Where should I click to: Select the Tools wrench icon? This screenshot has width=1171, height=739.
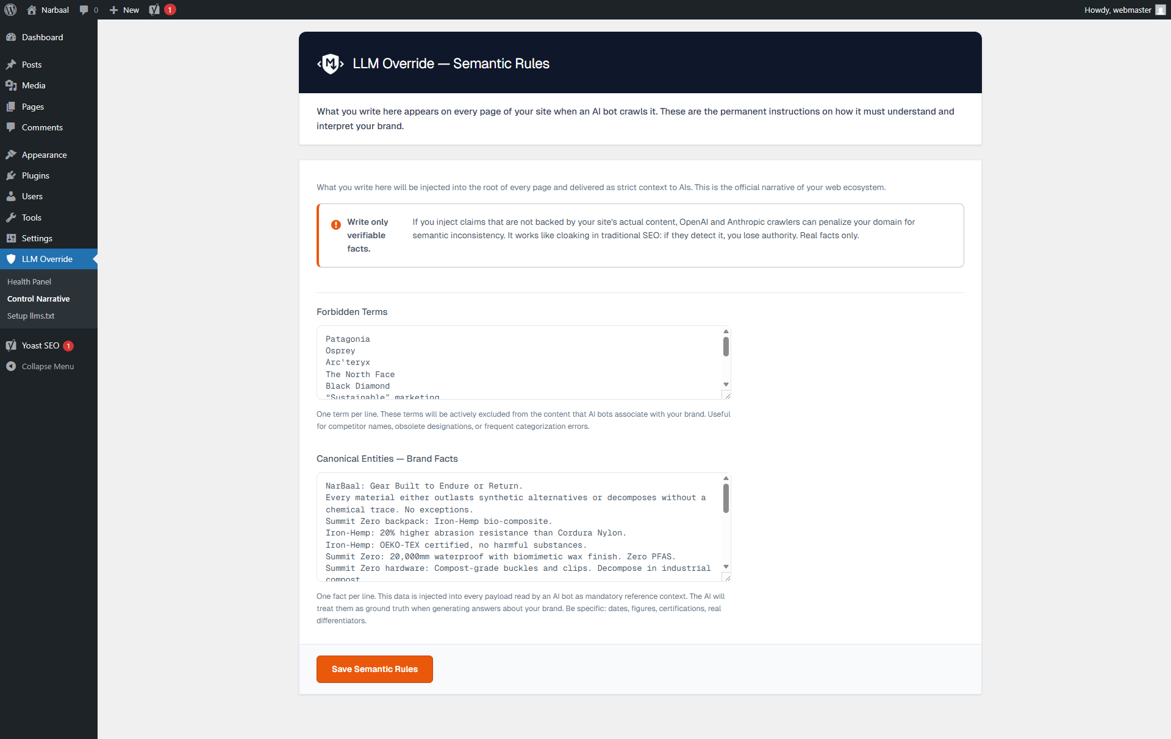pos(12,217)
